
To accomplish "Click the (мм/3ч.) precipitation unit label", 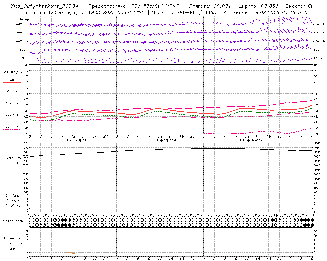I will click(x=13, y=195).
